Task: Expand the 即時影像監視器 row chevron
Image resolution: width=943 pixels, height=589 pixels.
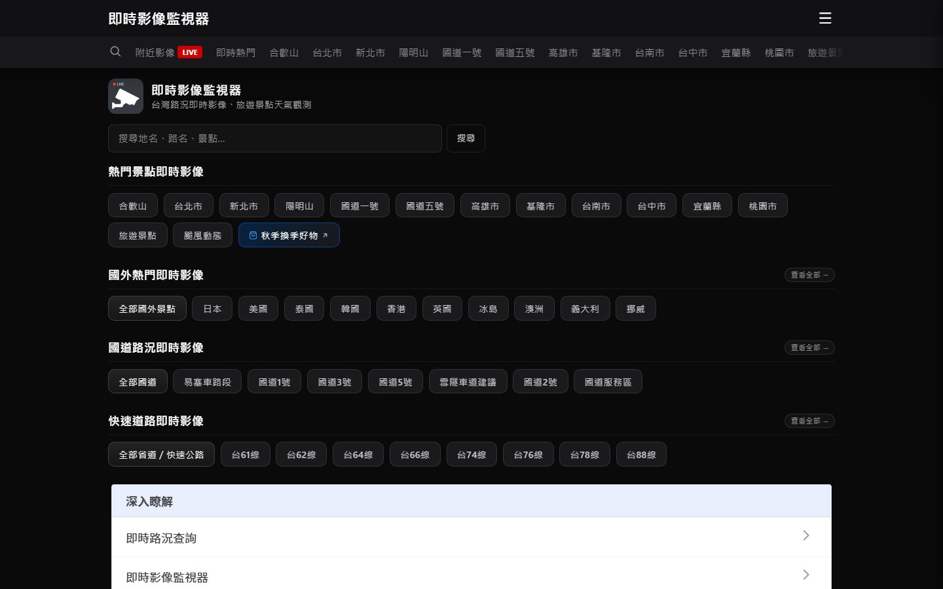Action: [806, 575]
